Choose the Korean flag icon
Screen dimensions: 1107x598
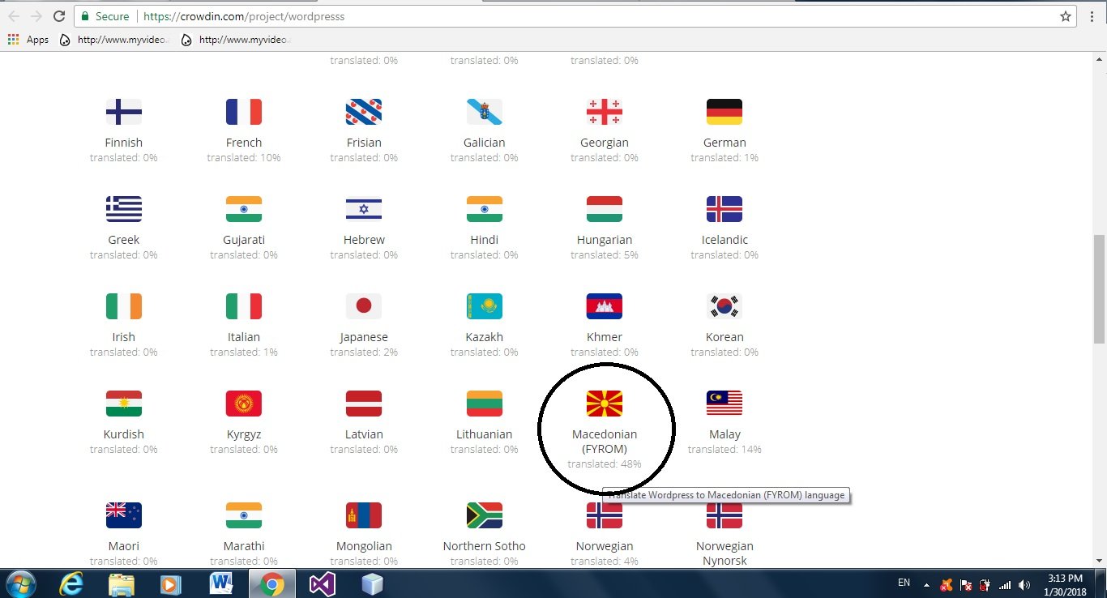724,306
